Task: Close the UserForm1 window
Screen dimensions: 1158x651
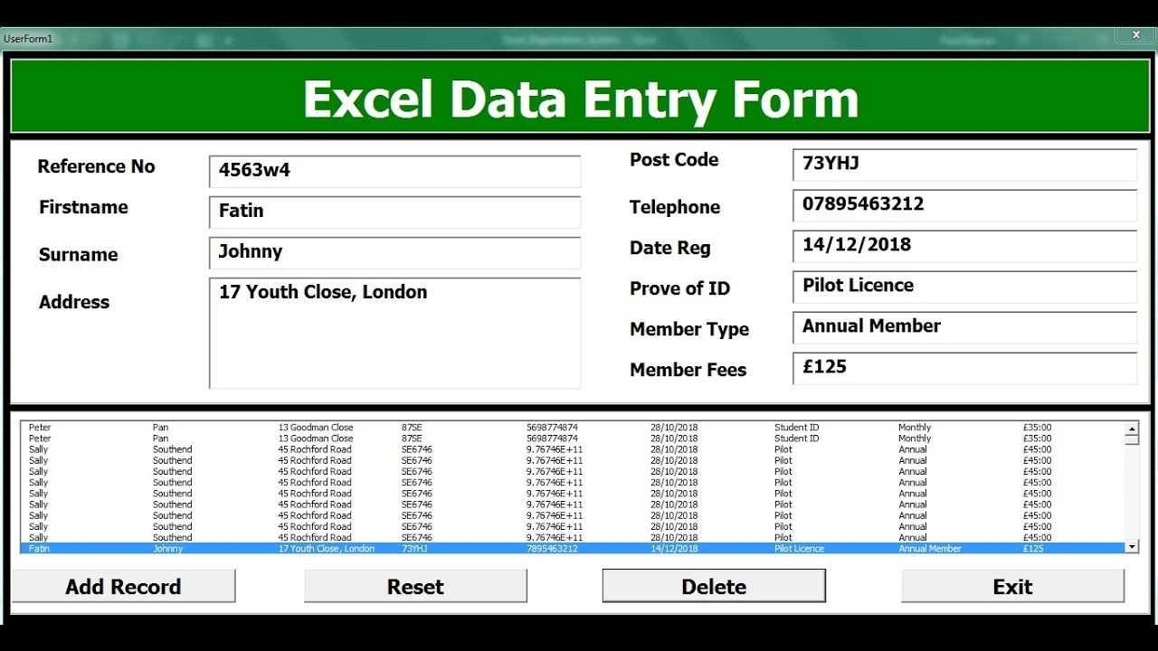Action: click(x=1134, y=34)
